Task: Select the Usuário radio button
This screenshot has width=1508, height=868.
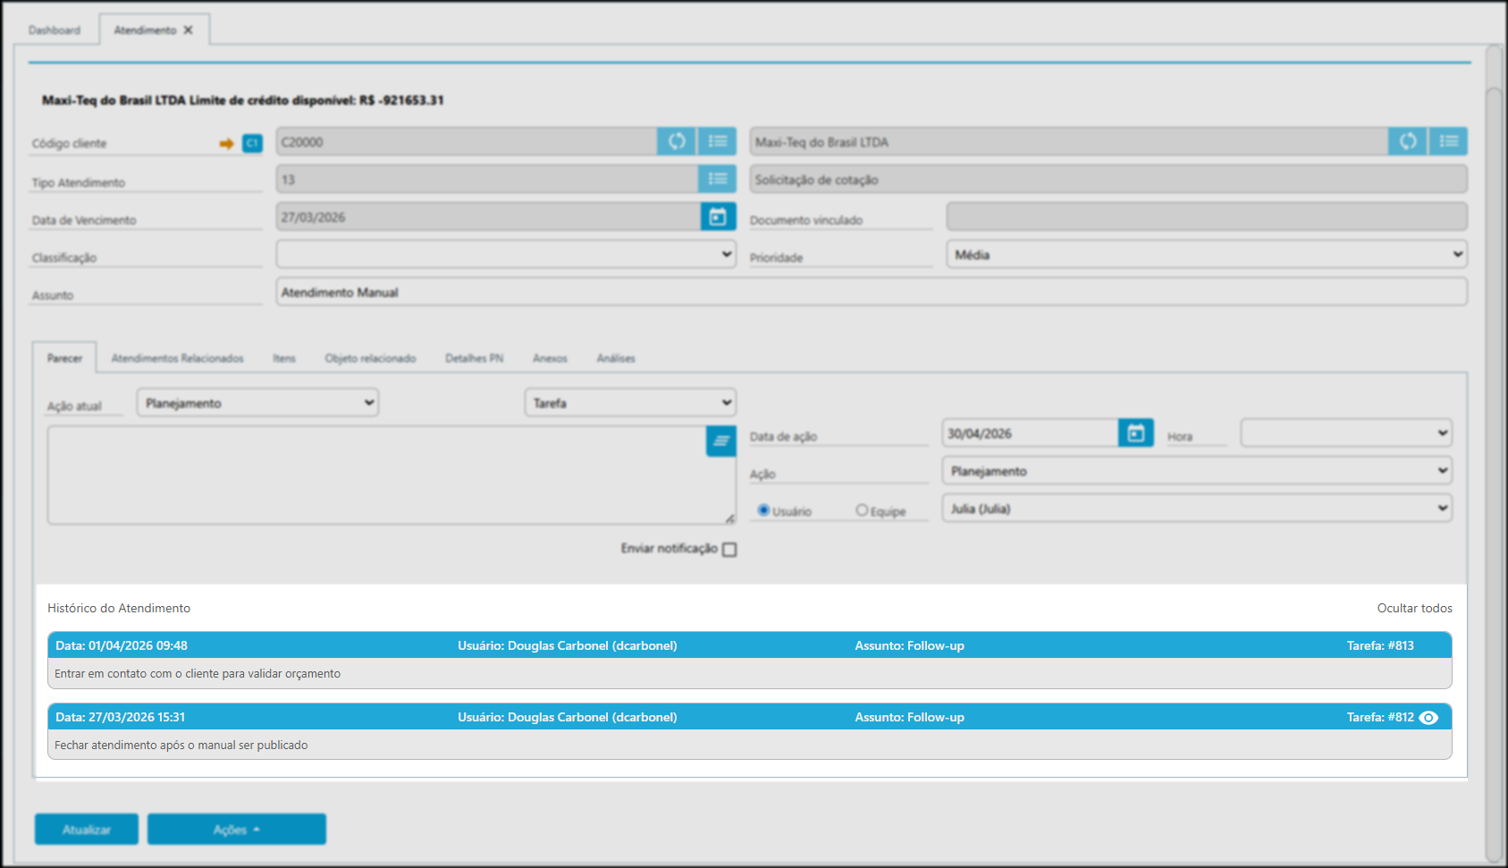Action: coord(763,510)
